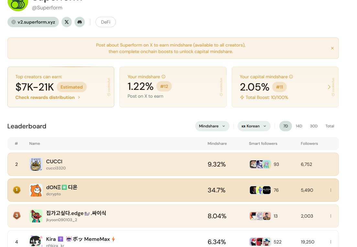
Task: Switch to the Total time range
Action: (x=330, y=126)
